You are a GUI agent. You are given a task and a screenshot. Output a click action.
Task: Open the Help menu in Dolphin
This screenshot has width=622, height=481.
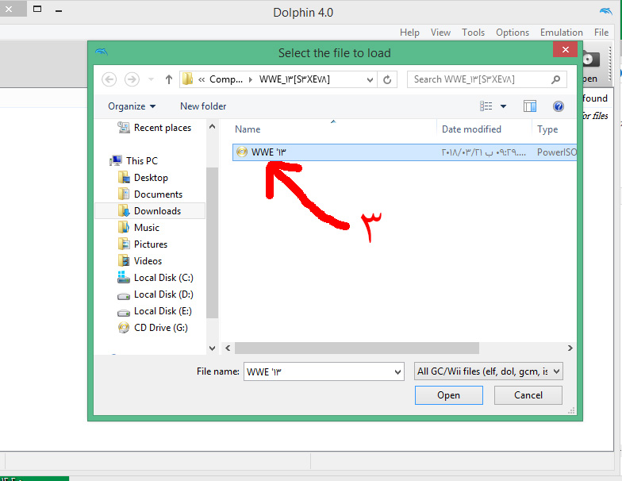coord(409,33)
